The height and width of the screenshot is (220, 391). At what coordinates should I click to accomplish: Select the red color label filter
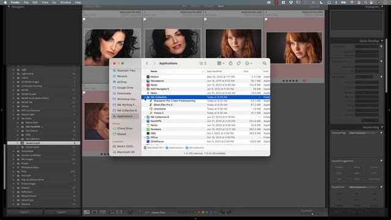tap(199, 212)
